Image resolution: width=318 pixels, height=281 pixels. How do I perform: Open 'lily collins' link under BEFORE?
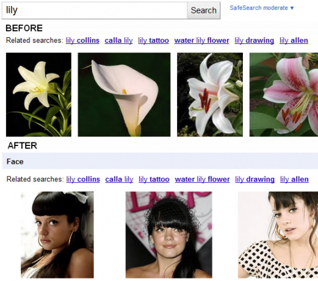tap(82, 40)
